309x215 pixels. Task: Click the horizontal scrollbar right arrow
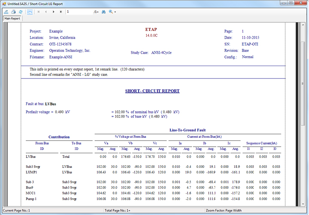coord(297,206)
